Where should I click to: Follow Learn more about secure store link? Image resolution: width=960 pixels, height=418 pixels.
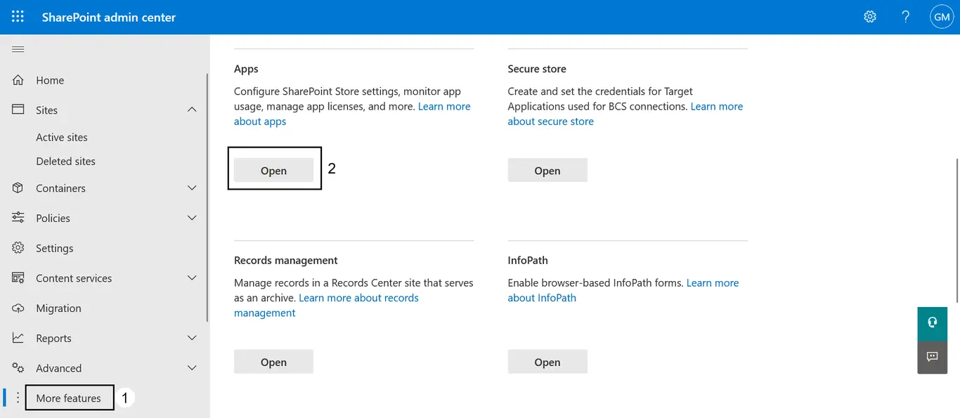717,106
